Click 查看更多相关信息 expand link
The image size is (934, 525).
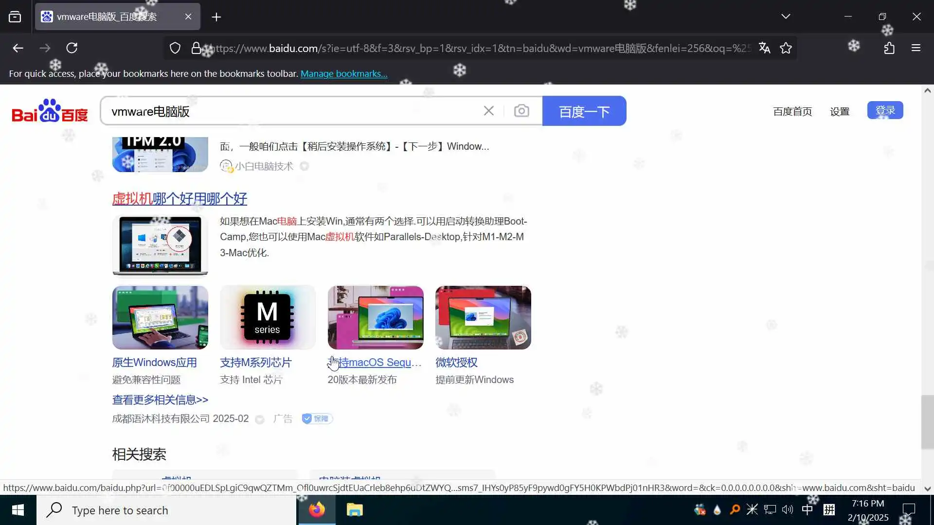coord(160,400)
